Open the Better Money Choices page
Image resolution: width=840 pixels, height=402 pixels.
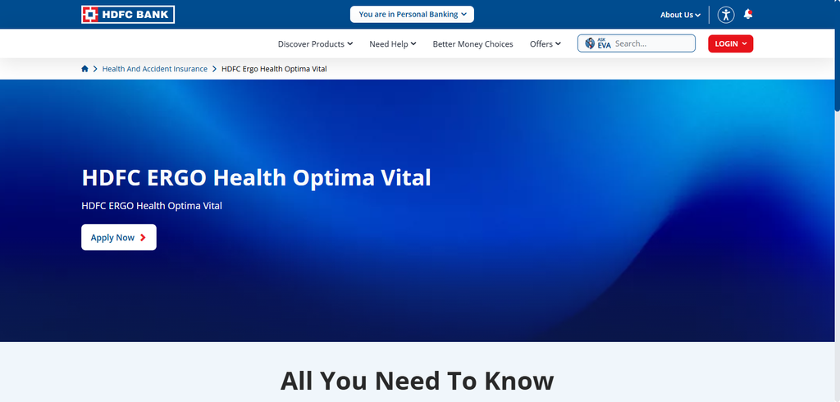(473, 44)
